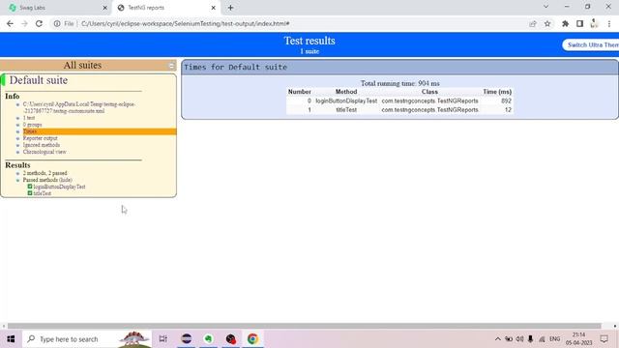Open the Ignored methods link
619x348 pixels.
click(41, 145)
